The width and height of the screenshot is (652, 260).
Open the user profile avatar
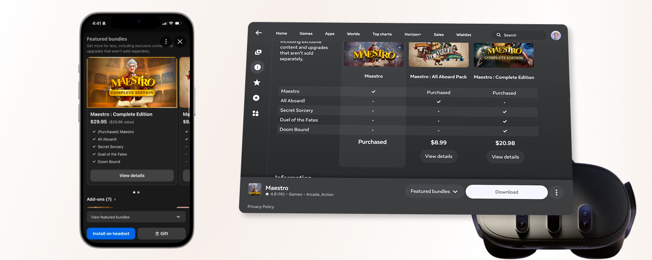pos(556,35)
